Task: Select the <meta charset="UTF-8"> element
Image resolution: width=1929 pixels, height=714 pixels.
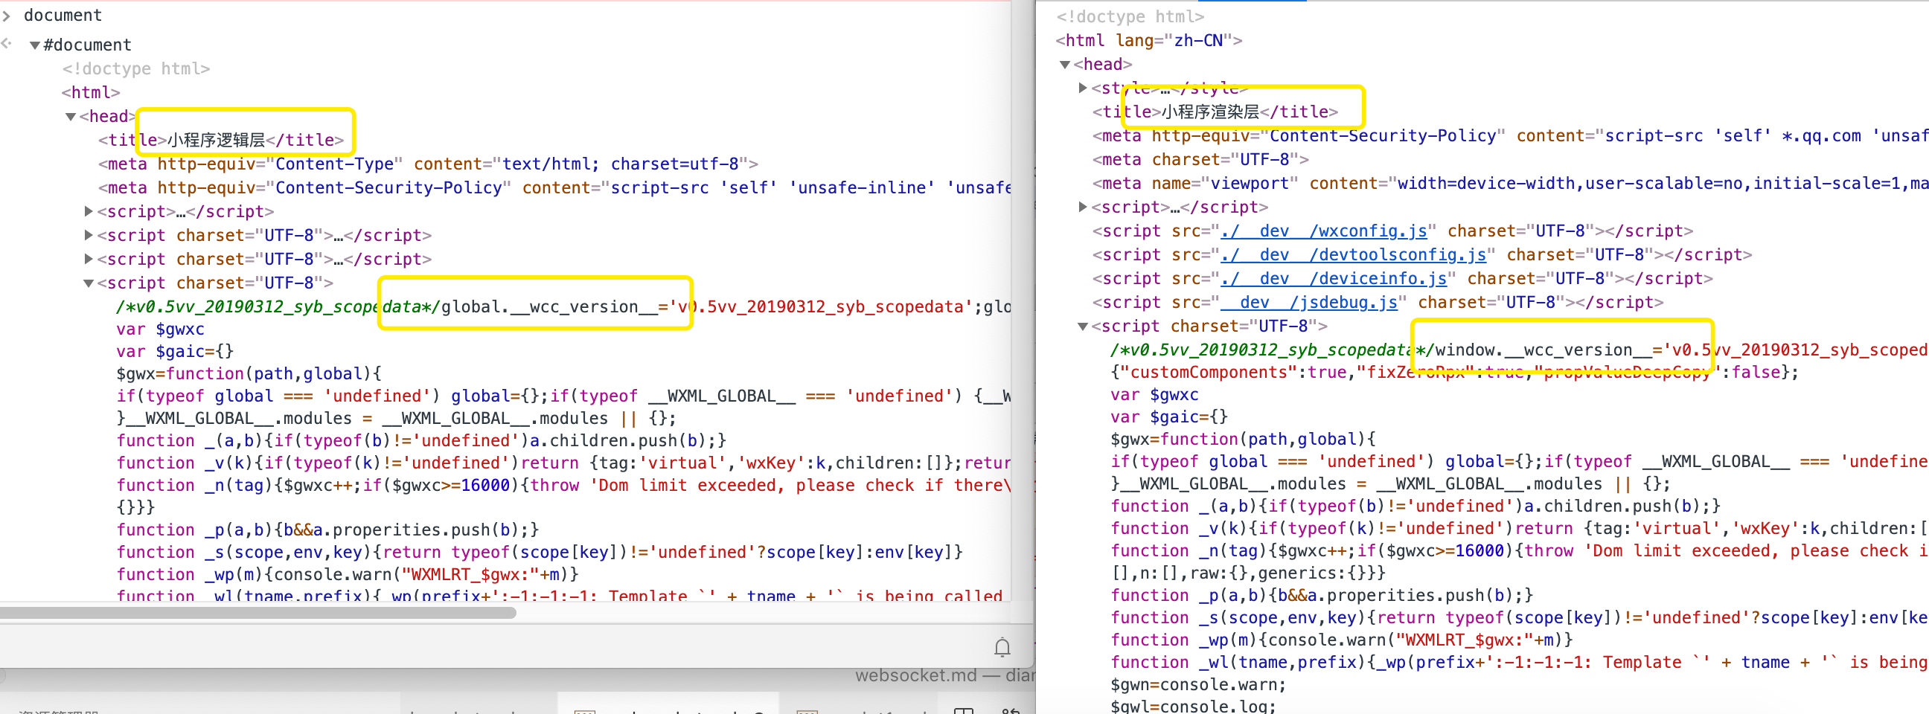Action: [x=1200, y=160]
